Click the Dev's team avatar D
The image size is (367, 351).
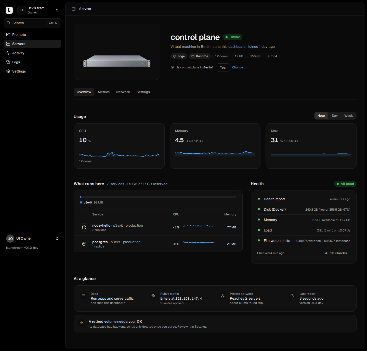click(21, 10)
